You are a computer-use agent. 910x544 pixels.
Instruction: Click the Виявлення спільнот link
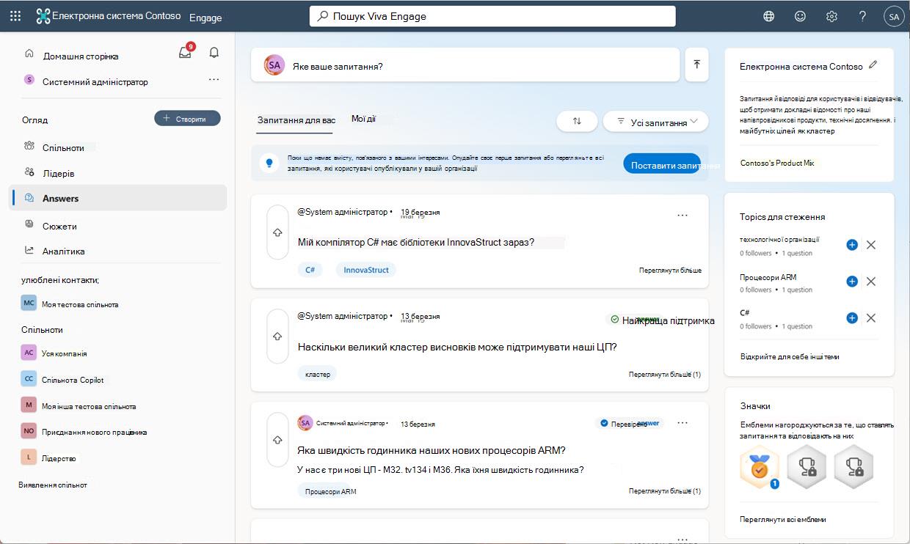click(x=53, y=485)
